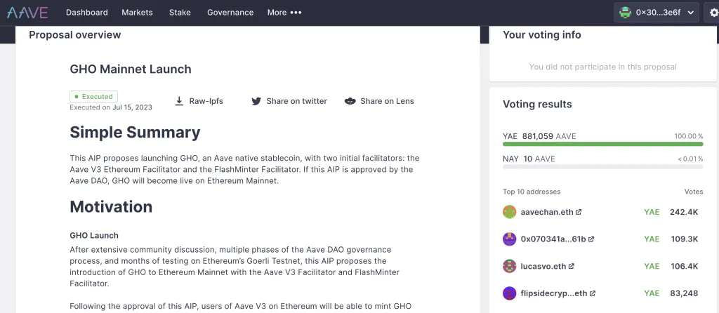This screenshot has height=313, width=719.
Task: Click 106.4K votes value
Action: coord(684,266)
